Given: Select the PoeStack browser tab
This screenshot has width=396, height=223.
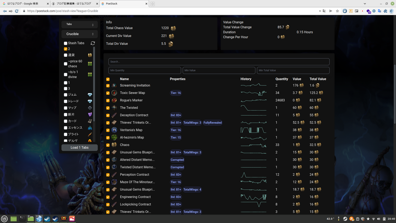Looking at the screenshot, I should (124, 4).
